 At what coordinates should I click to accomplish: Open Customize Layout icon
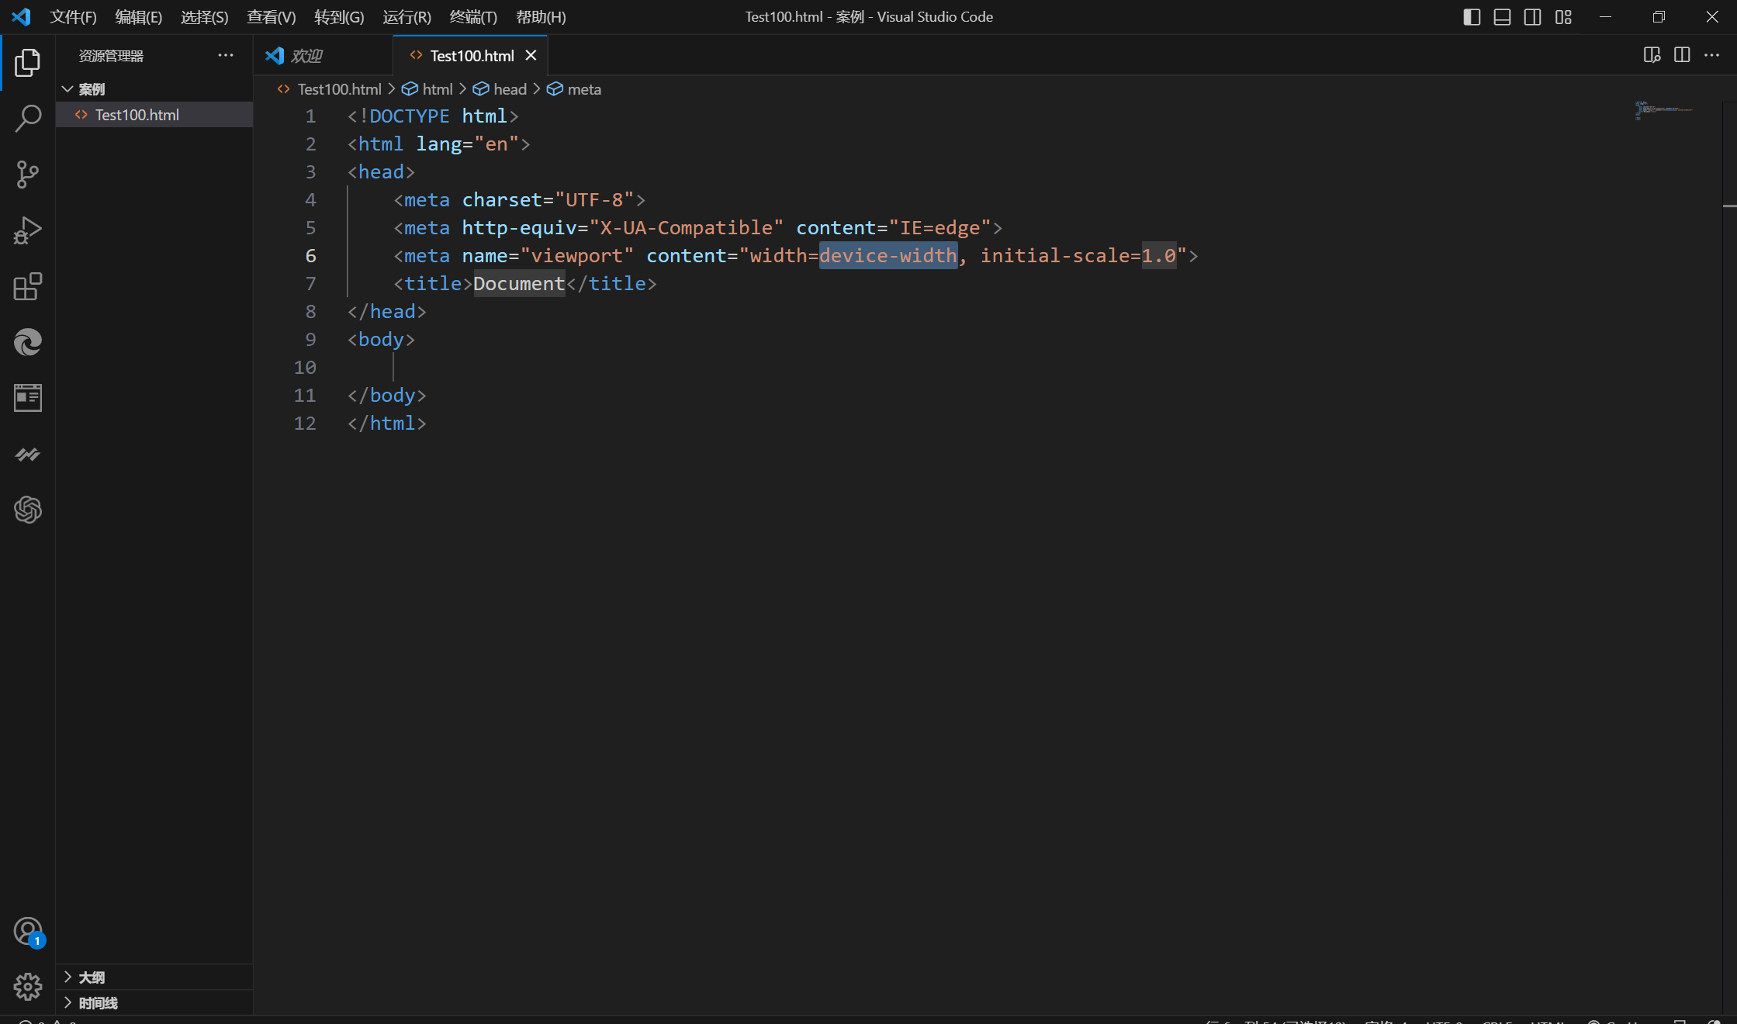(1563, 16)
